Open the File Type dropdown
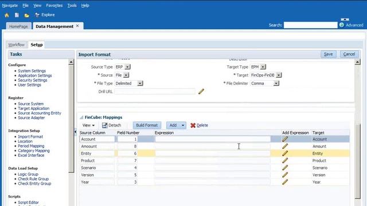Viewport: 367px width, 206px height. click(x=140, y=84)
